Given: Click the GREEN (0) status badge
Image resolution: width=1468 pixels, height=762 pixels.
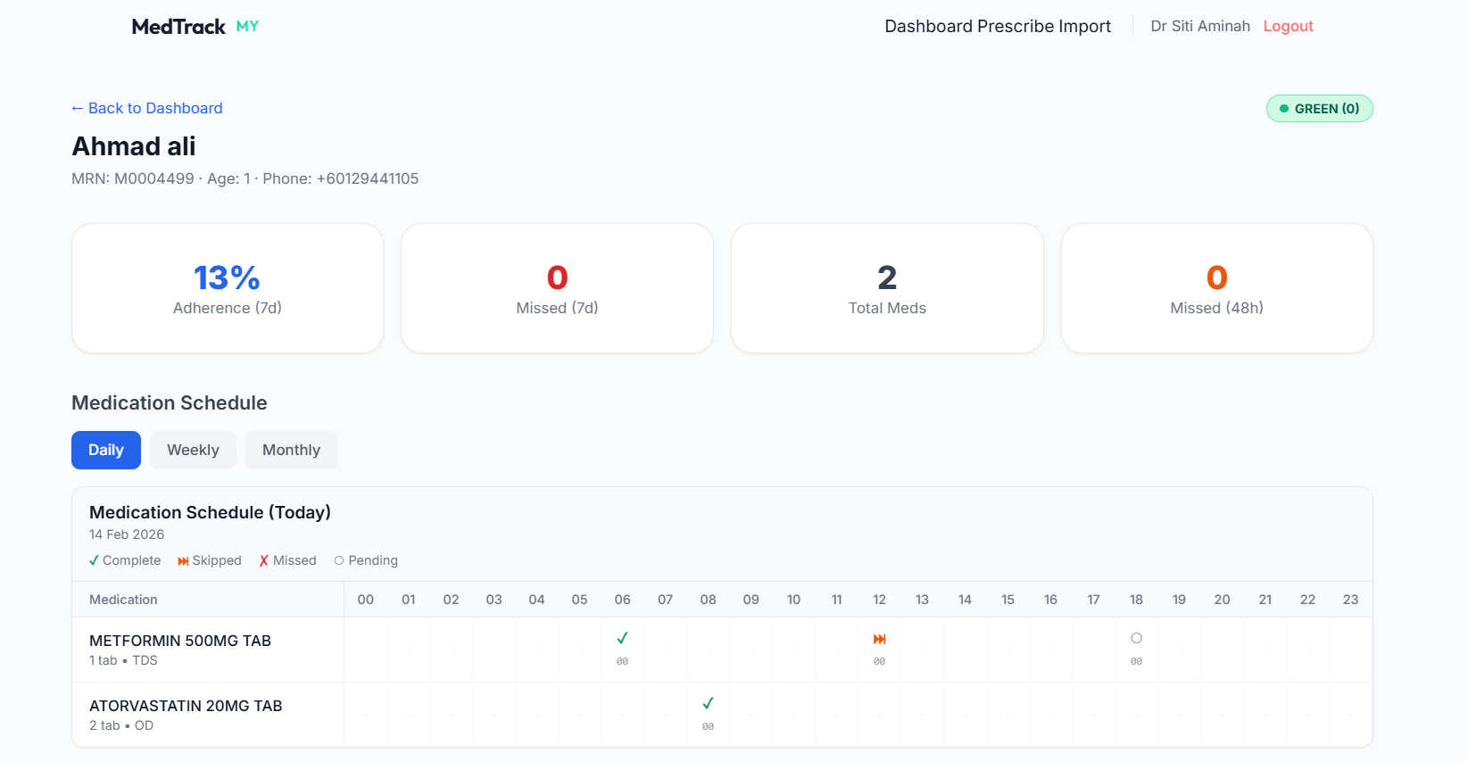Looking at the screenshot, I should point(1319,109).
